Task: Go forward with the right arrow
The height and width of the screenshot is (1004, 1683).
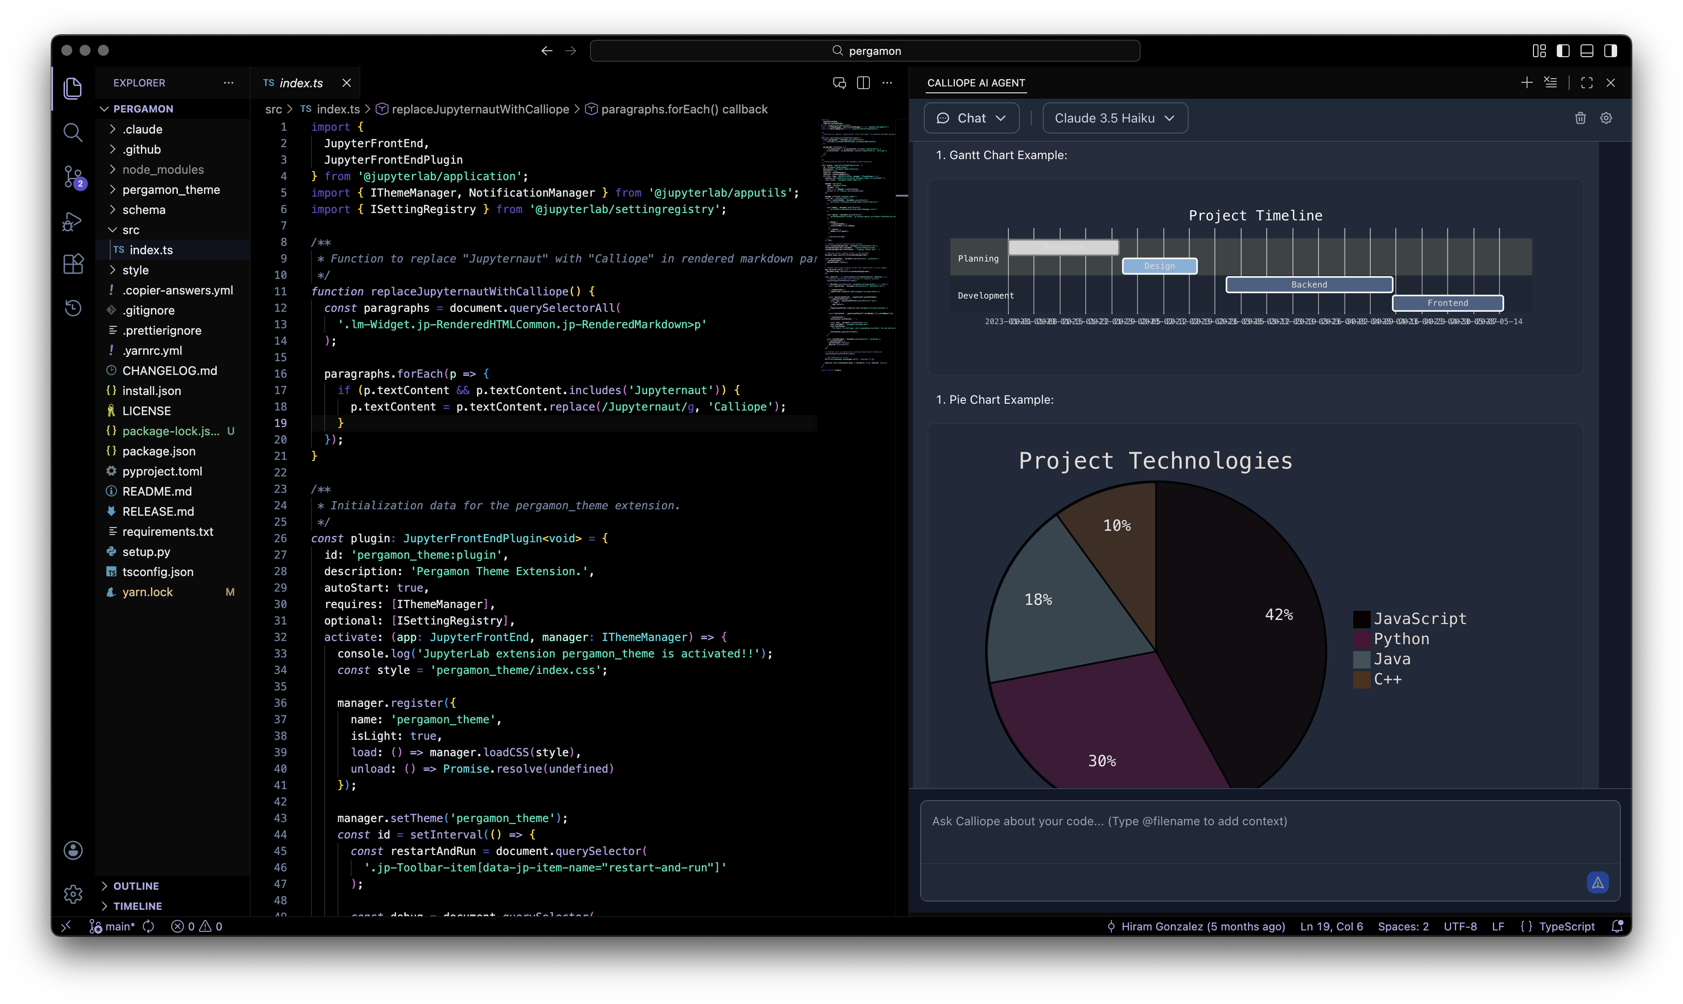Action: click(570, 51)
